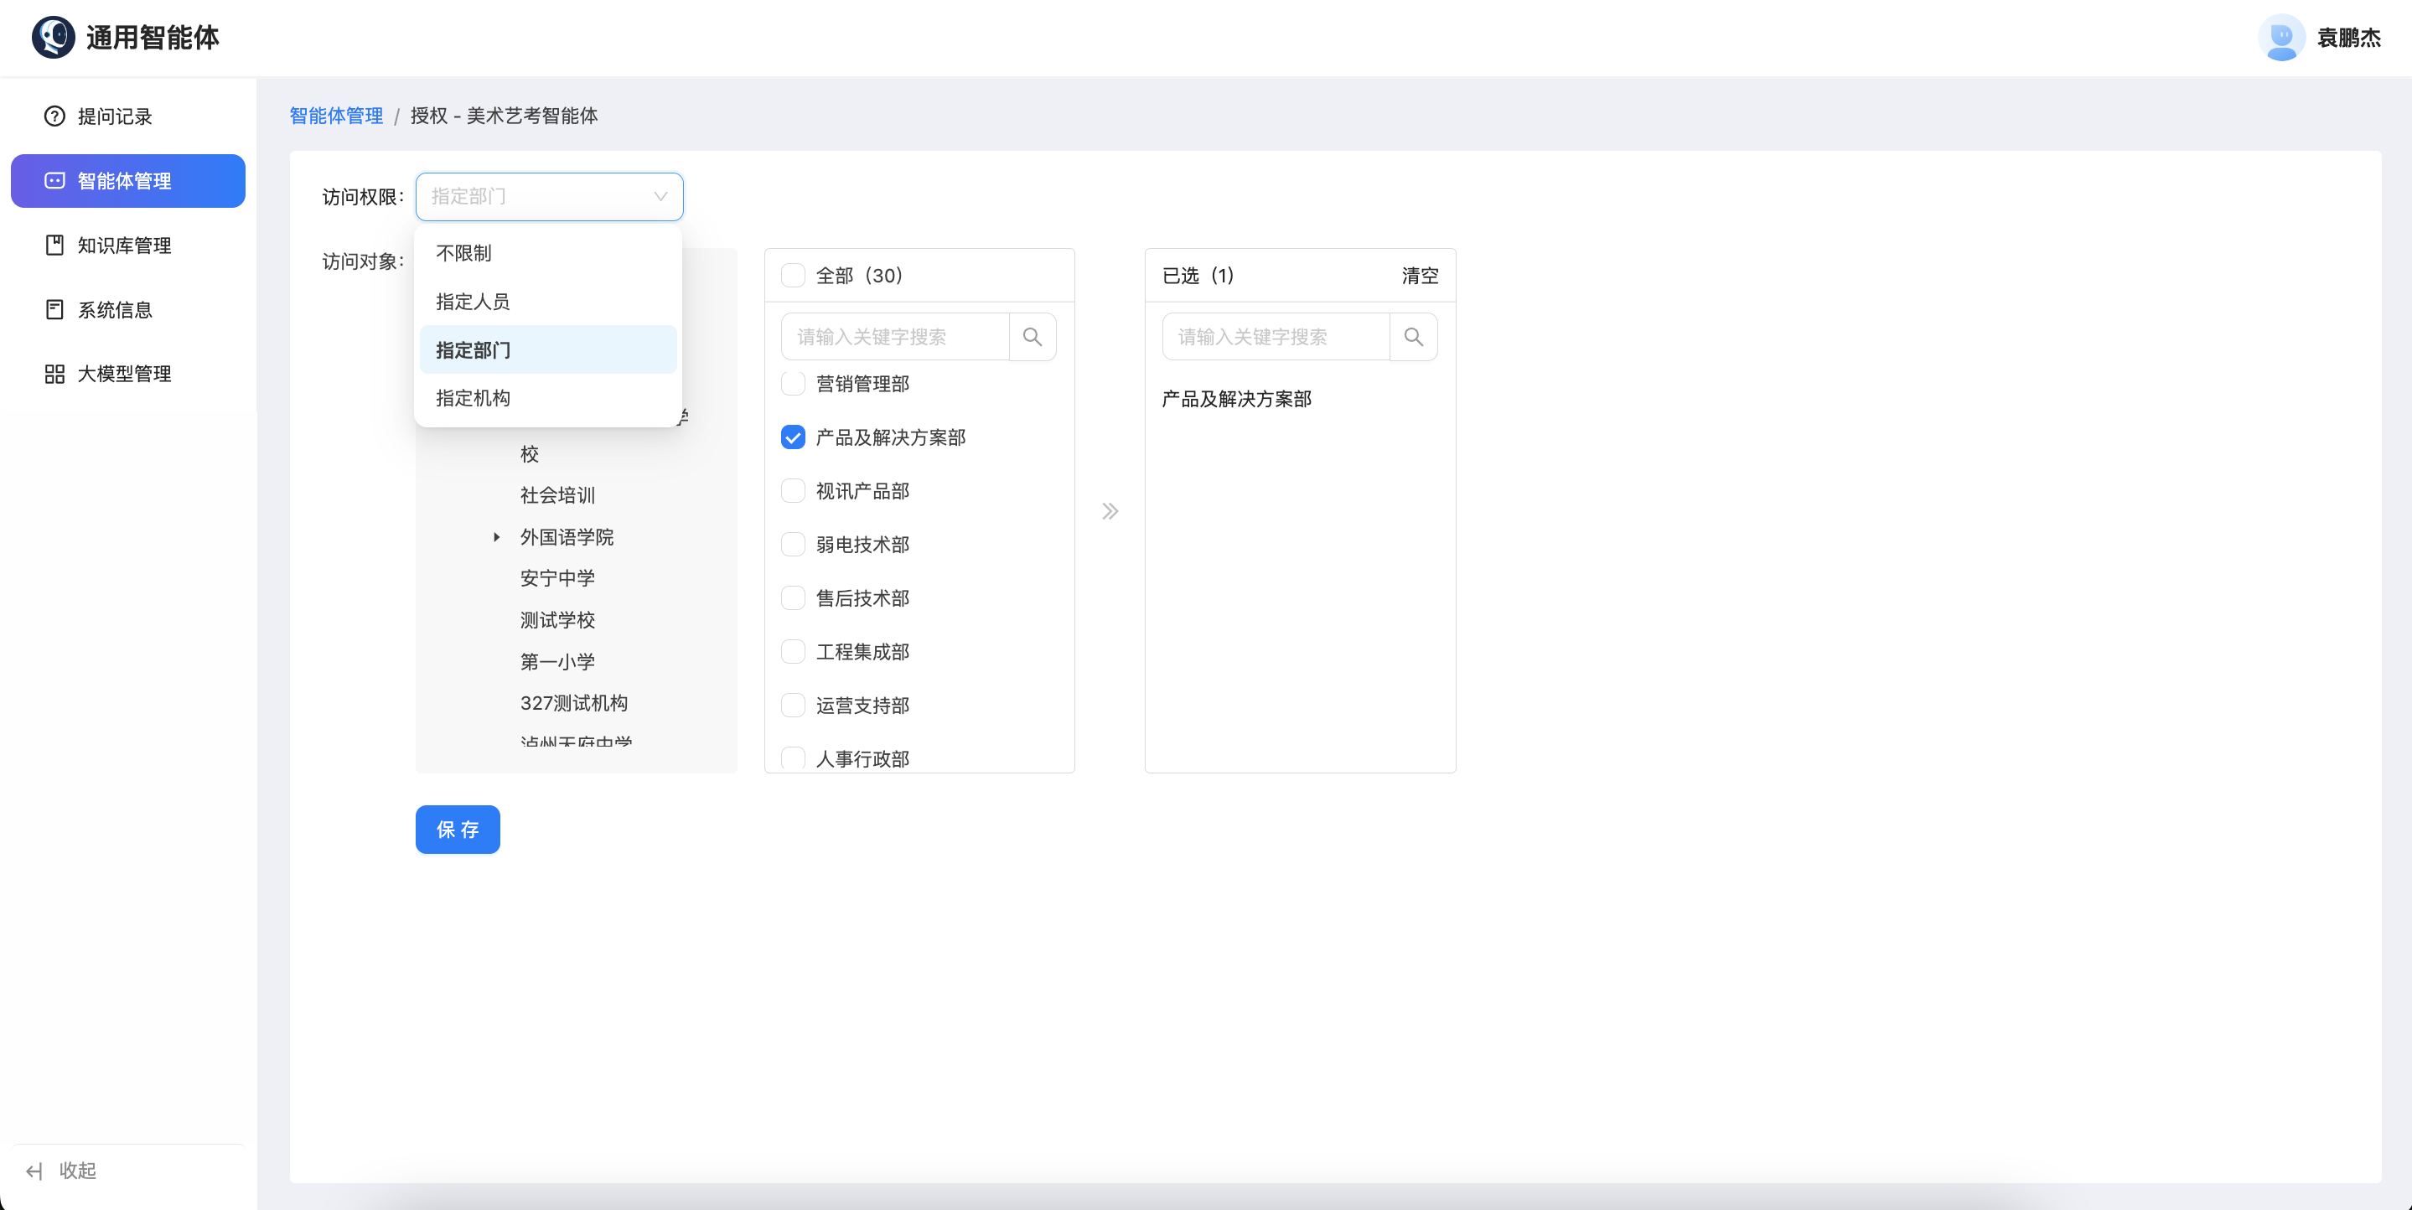
Task: Enable the 视讯产品部 checkbox
Action: tap(793, 491)
